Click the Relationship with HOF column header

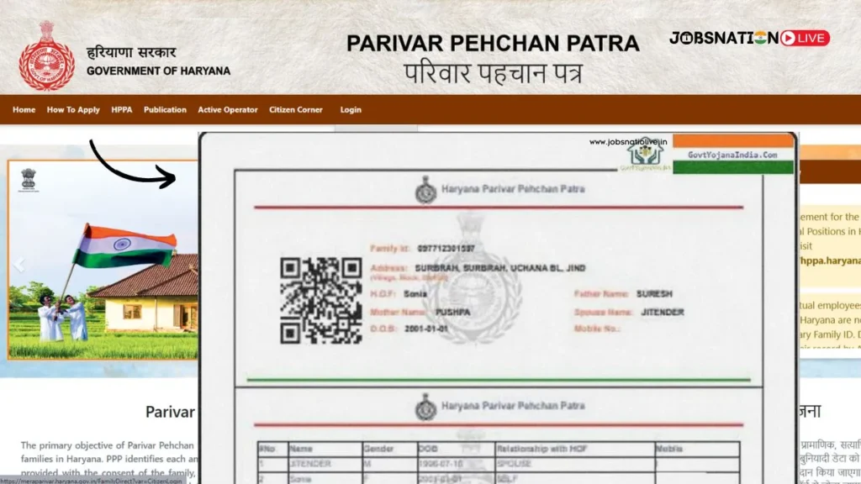(542, 449)
